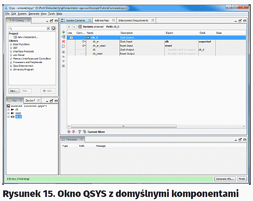Open the Generate menu

tap(34, 13)
